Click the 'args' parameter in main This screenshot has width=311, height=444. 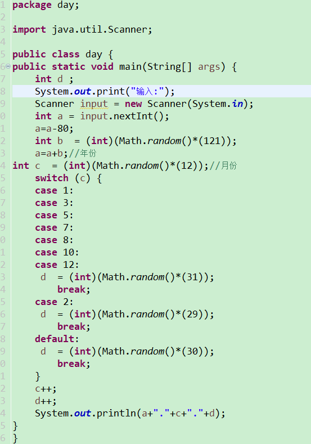(209, 67)
